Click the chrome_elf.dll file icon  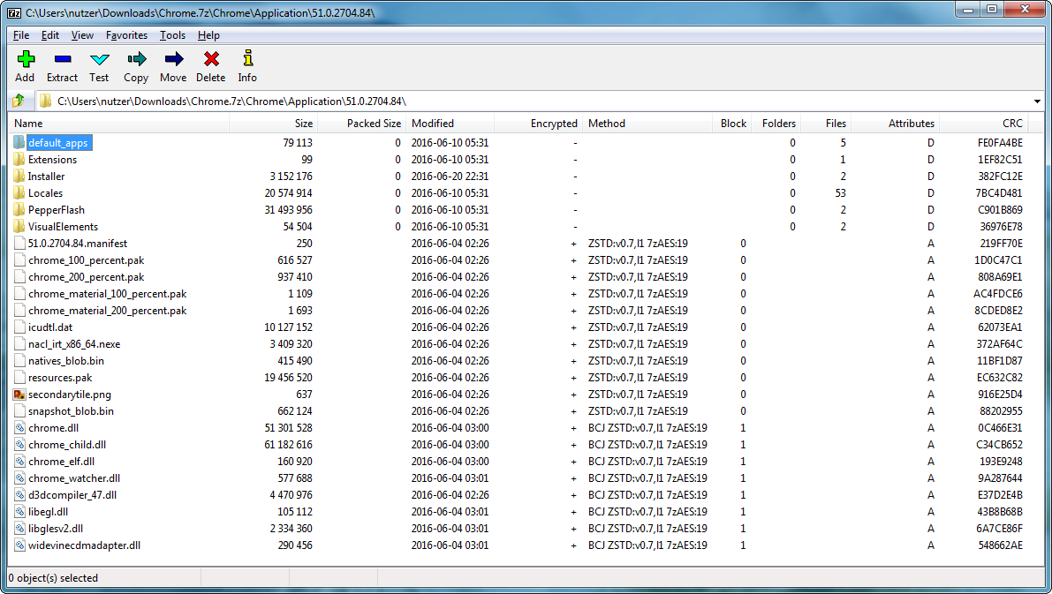pyautogui.click(x=19, y=462)
